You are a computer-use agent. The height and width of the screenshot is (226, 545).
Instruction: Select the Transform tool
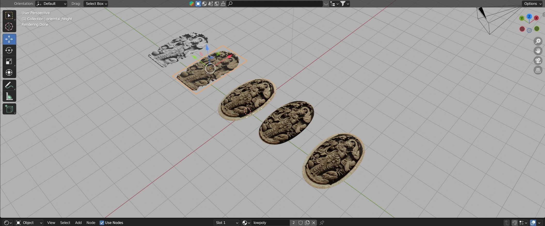coord(9,72)
